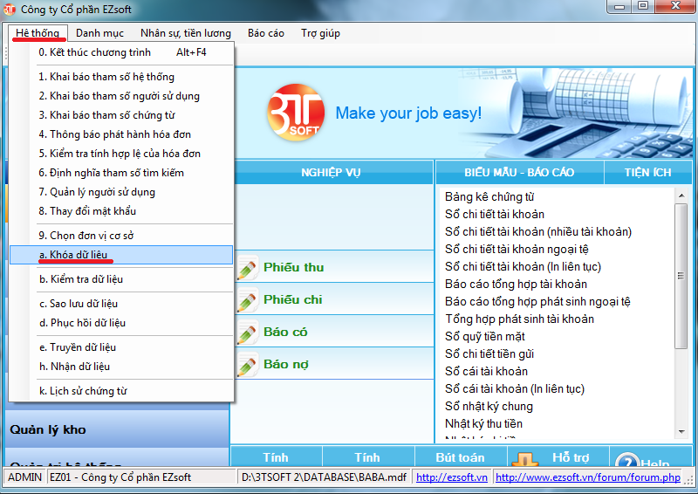Expand the Quản lý kho sidebar section

point(48,429)
